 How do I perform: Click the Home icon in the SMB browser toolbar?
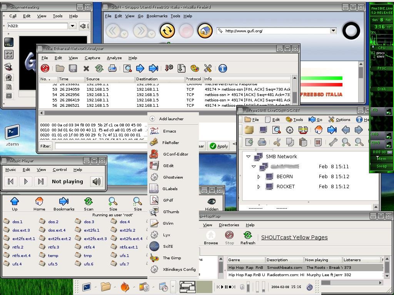[318, 130]
